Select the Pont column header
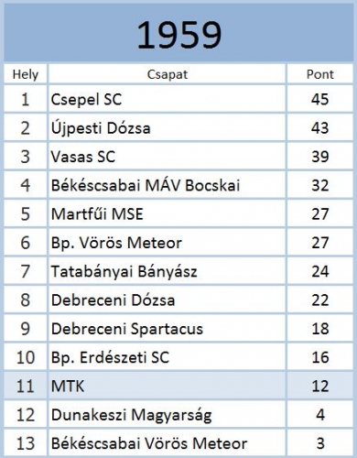This screenshot has height=458, width=357. point(320,74)
